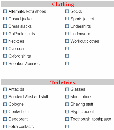Check the Alternate/extra shoes checkbox
Viewport: 114px width, 130px height.
tap(5, 11)
